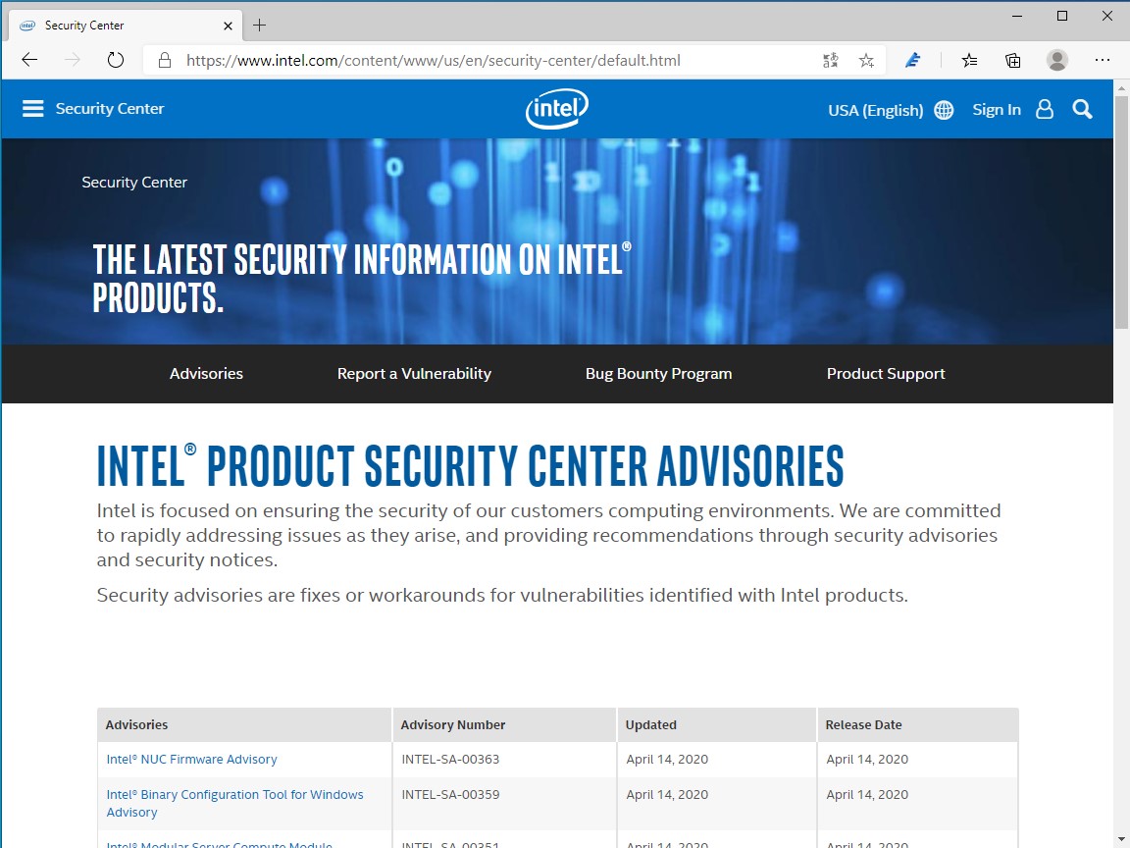Open Report a Vulnerability
Screen dimensions: 1130x848
coord(414,373)
